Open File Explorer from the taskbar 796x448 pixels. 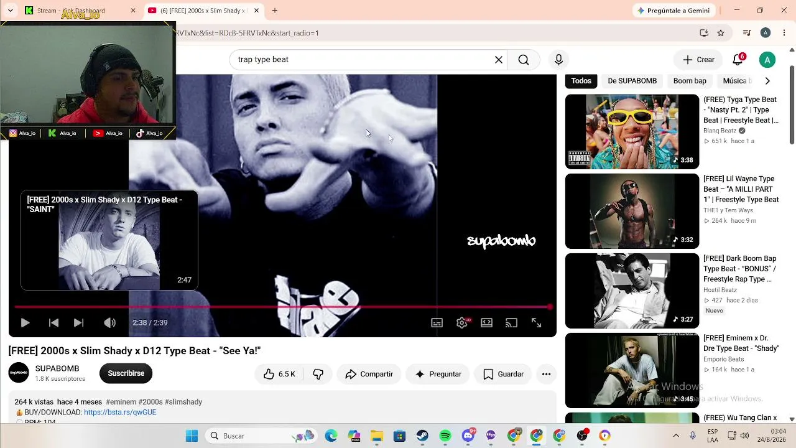pyautogui.click(x=377, y=436)
